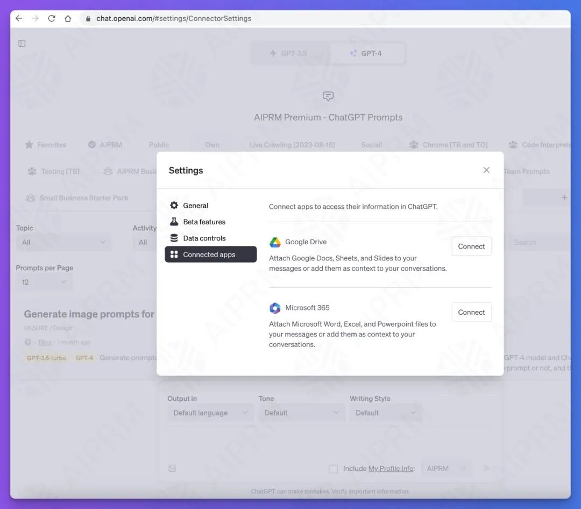Open Live Crawling [2023-08-16] list
The width and height of the screenshot is (581, 509).
[x=292, y=145]
